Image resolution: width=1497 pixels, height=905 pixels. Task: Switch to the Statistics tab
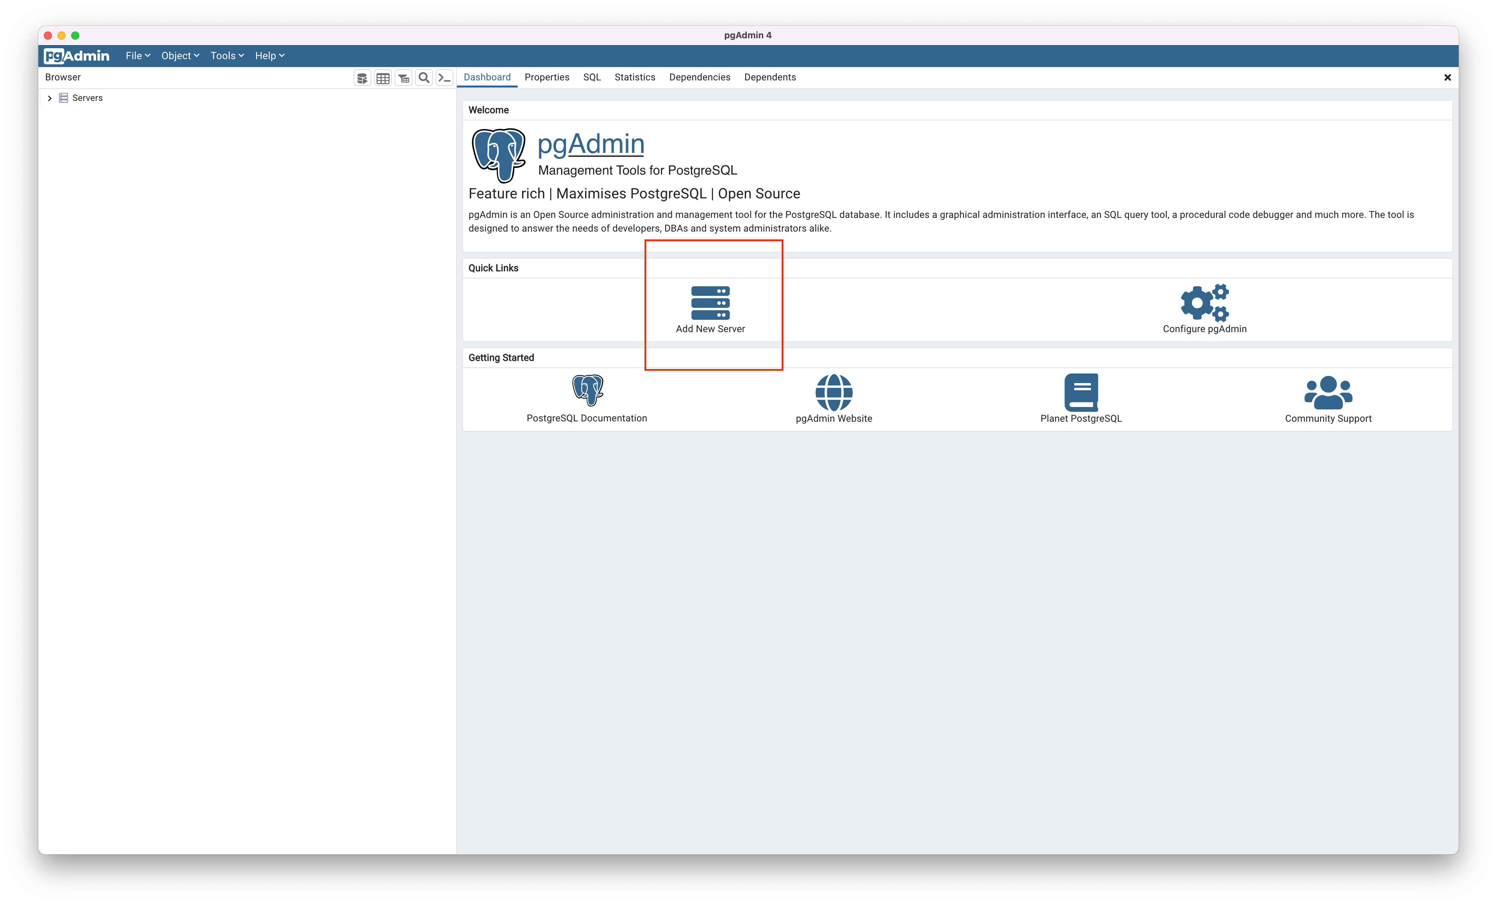pyautogui.click(x=634, y=77)
